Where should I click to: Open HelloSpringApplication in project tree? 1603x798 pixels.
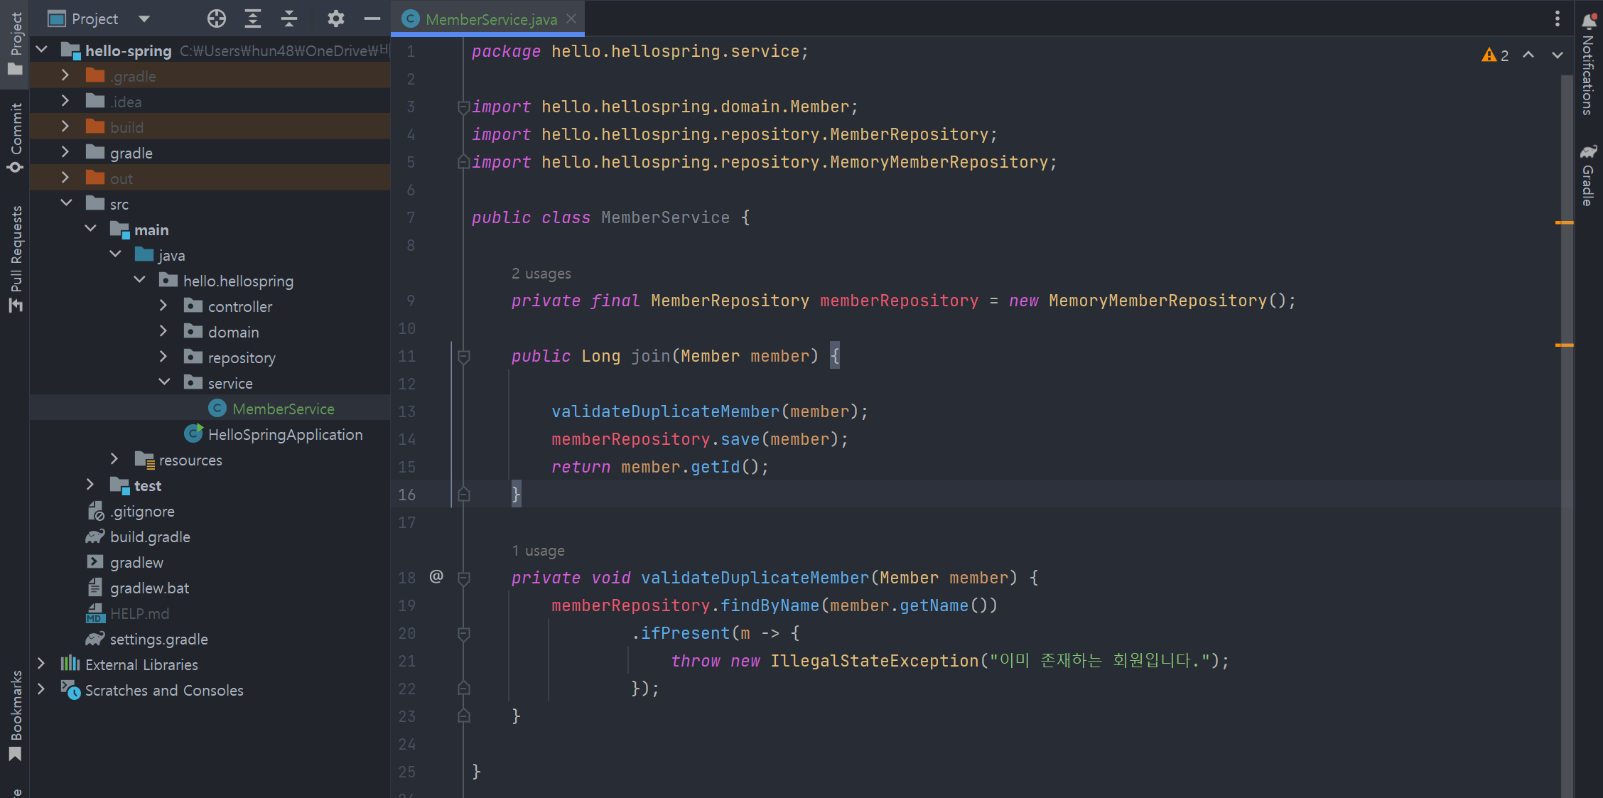285,434
